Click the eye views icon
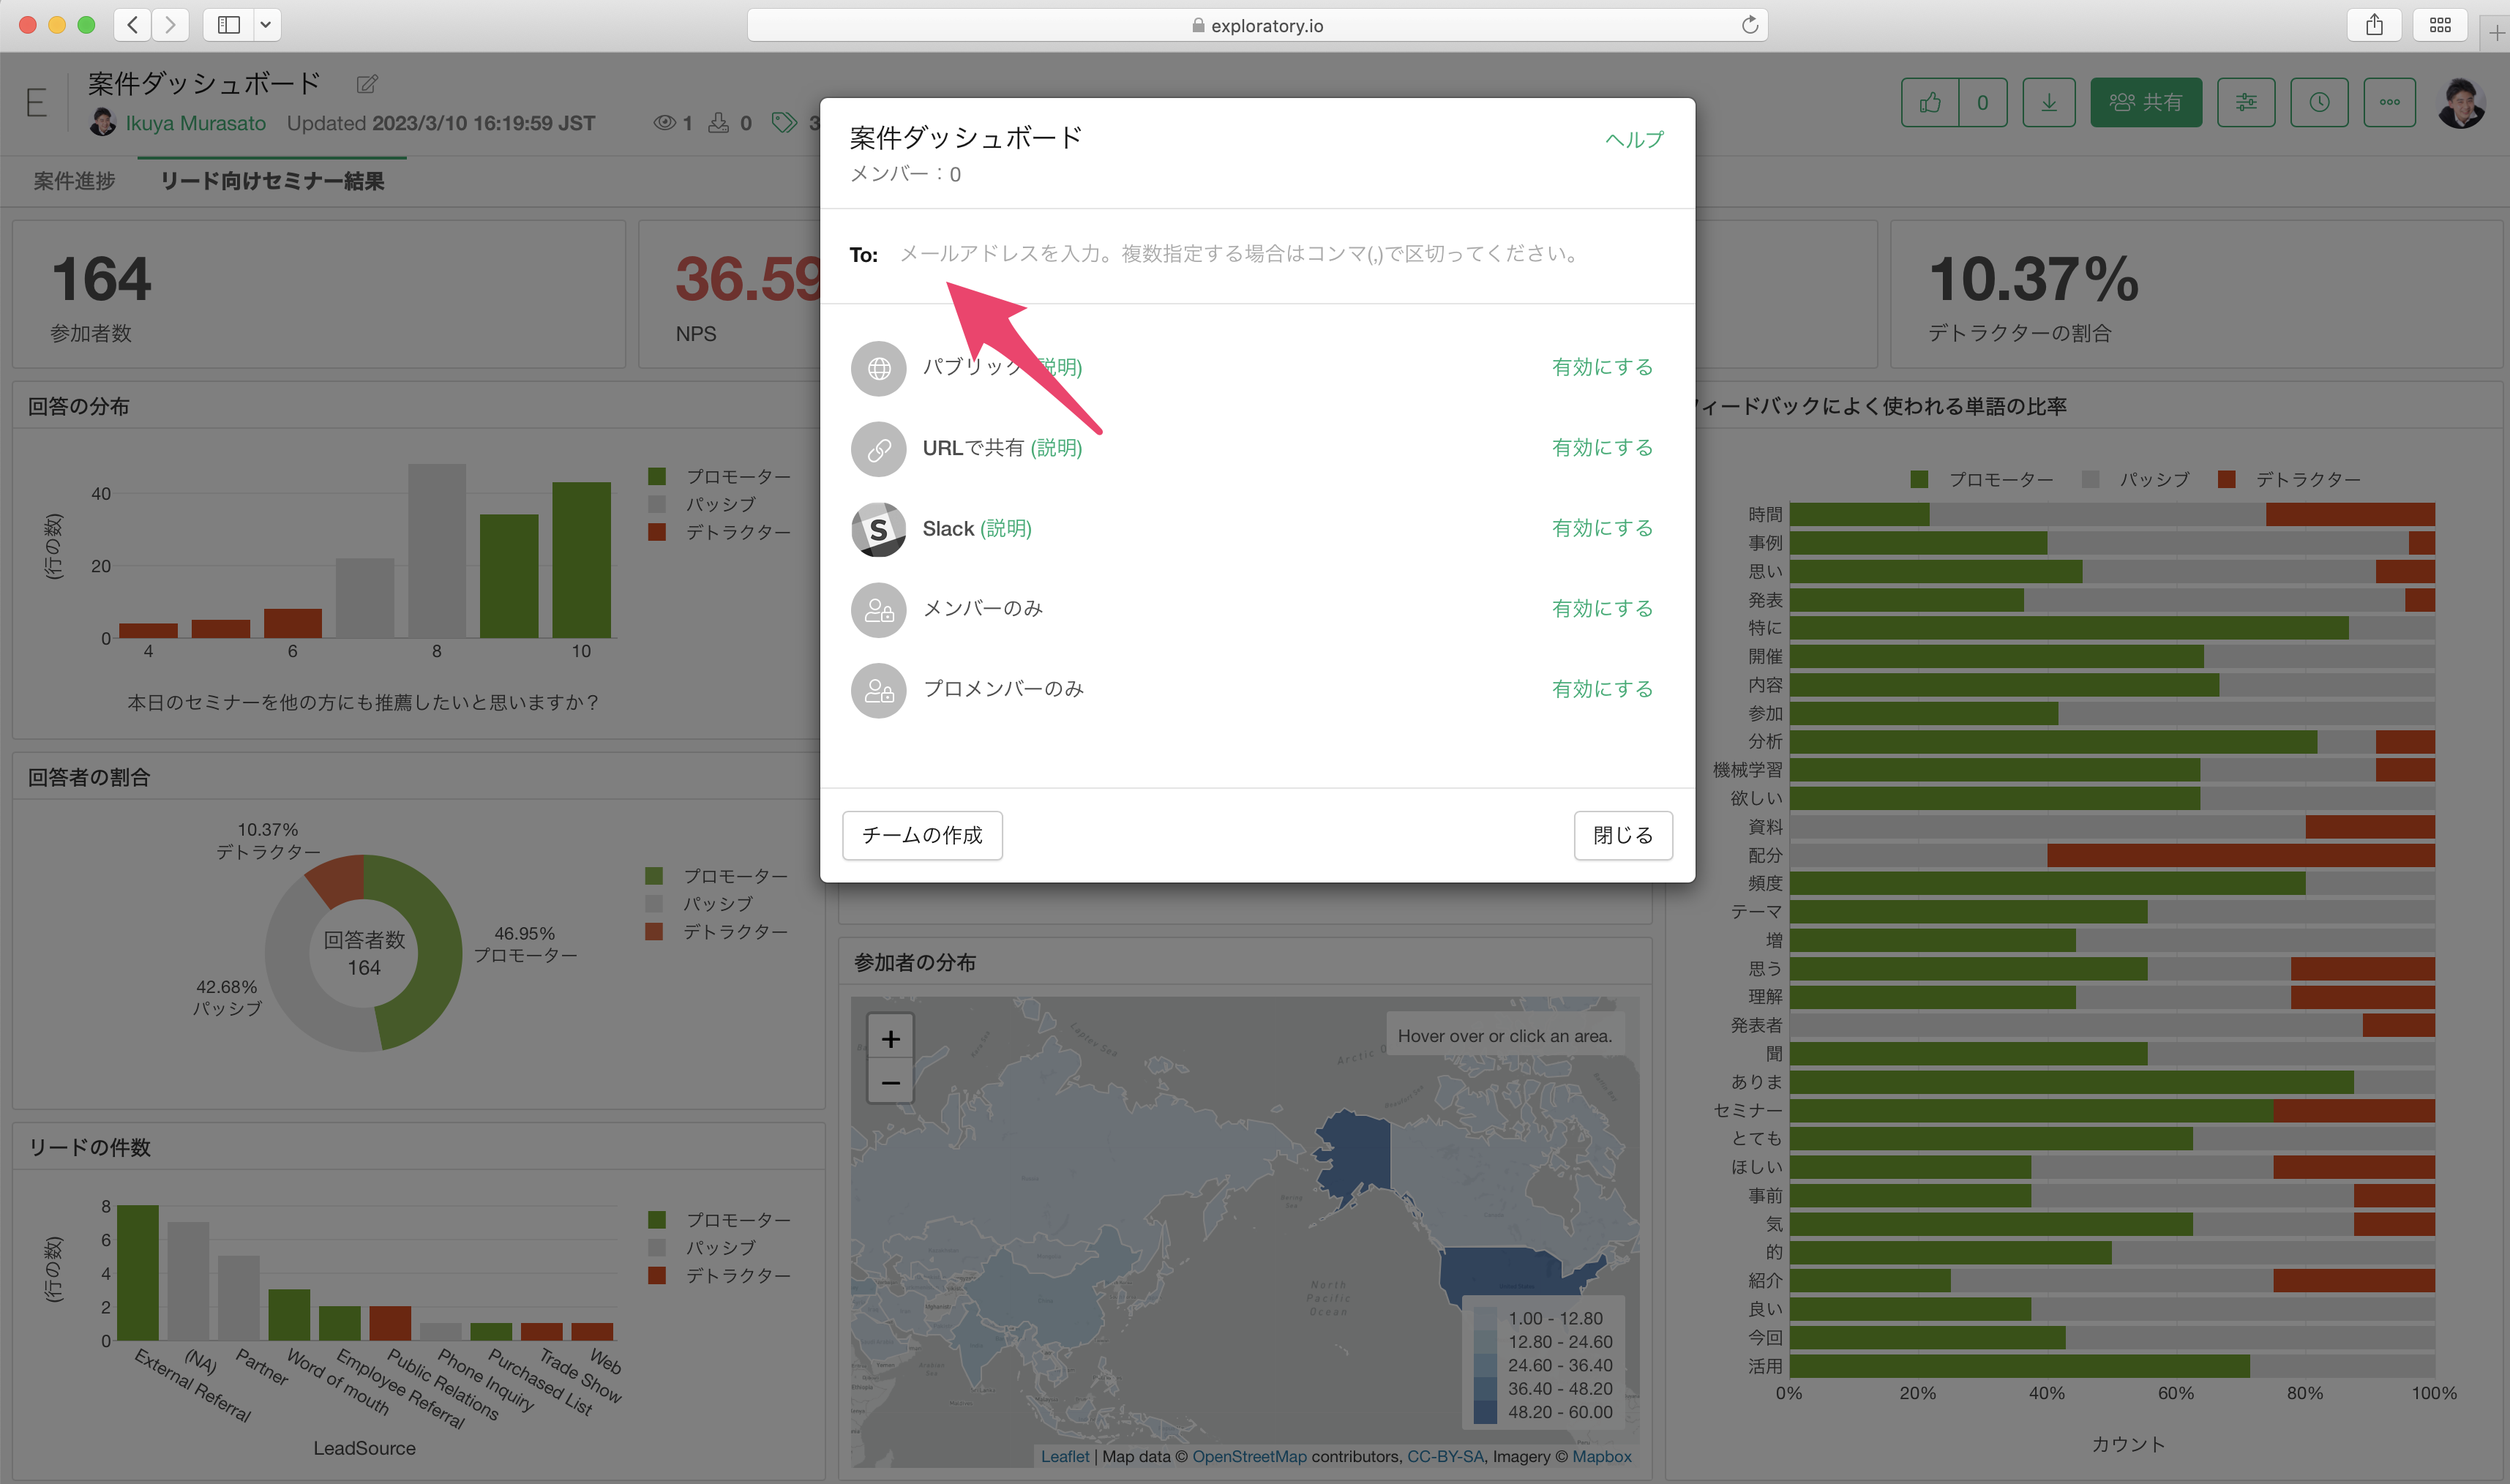Image resolution: width=2510 pixels, height=1484 pixels. pyautogui.click(x=664, y=122)
